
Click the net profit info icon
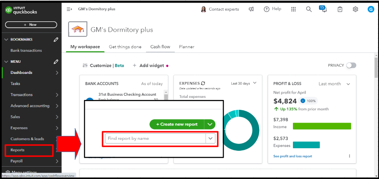tap(303, 100)
